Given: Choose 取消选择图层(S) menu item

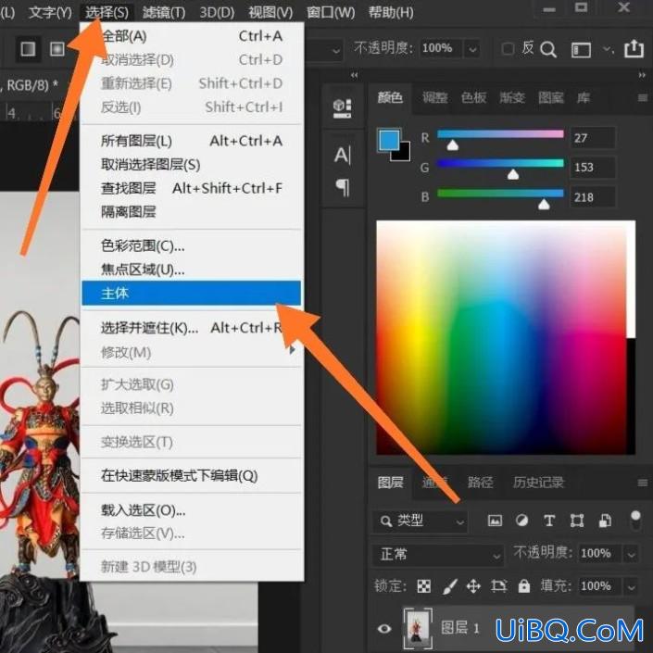Looking at the screenshot, I should (x=191, y=165).
